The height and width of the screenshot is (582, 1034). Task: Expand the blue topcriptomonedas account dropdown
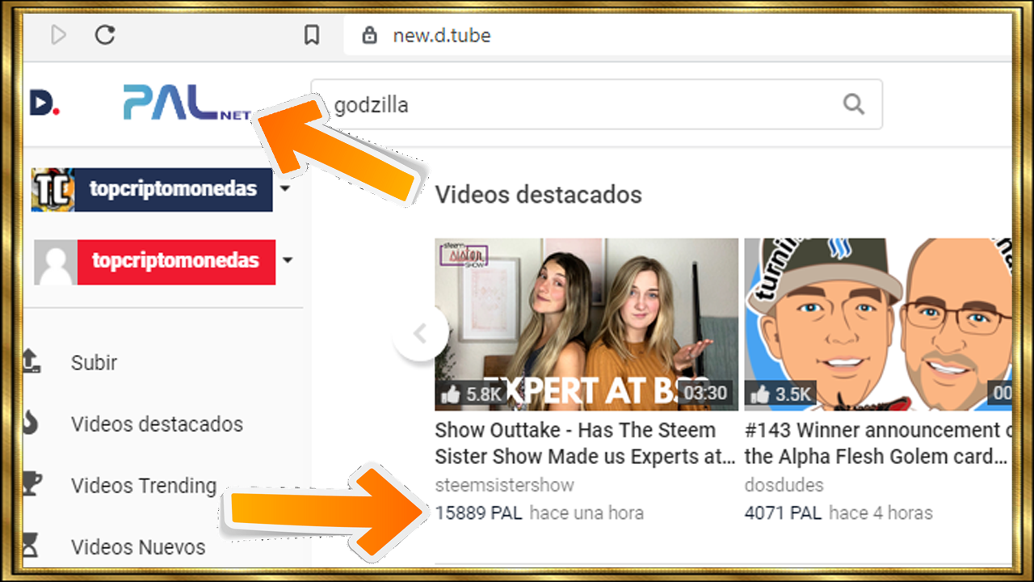pos(284,189)
